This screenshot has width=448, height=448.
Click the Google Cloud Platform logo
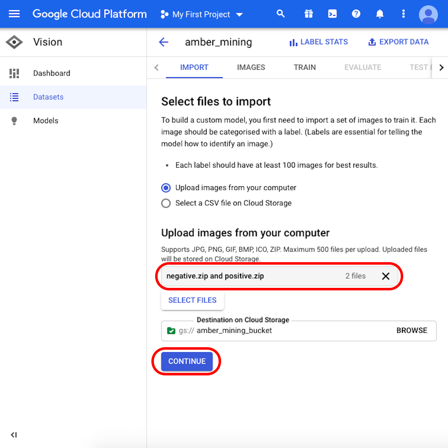pyautogui.click(x=90, y=14)
